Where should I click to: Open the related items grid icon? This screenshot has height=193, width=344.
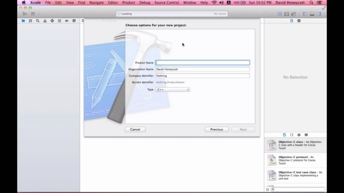coord(83,21)
